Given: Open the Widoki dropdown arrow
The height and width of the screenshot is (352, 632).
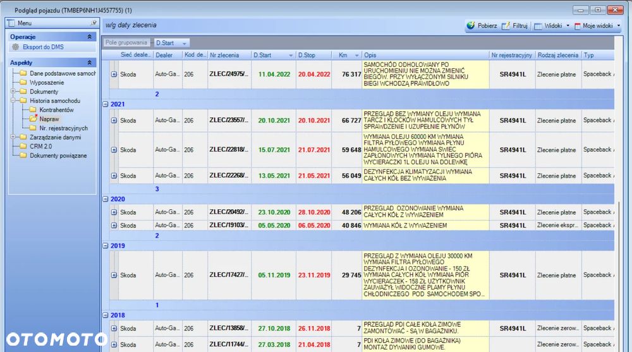Looking at the screenshot, I should tap(568, 26).
